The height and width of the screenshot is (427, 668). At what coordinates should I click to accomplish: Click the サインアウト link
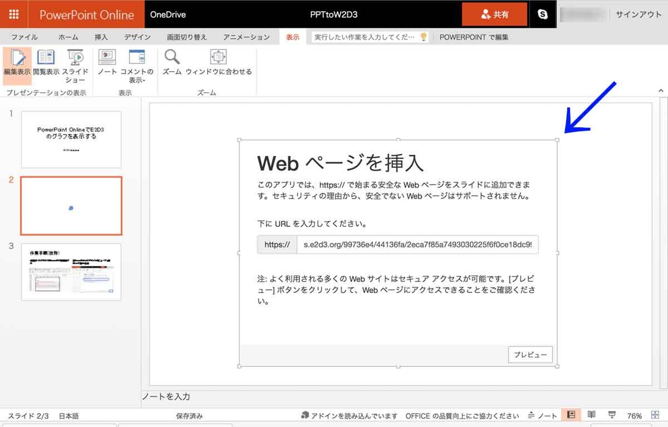(x=638, y=14)
